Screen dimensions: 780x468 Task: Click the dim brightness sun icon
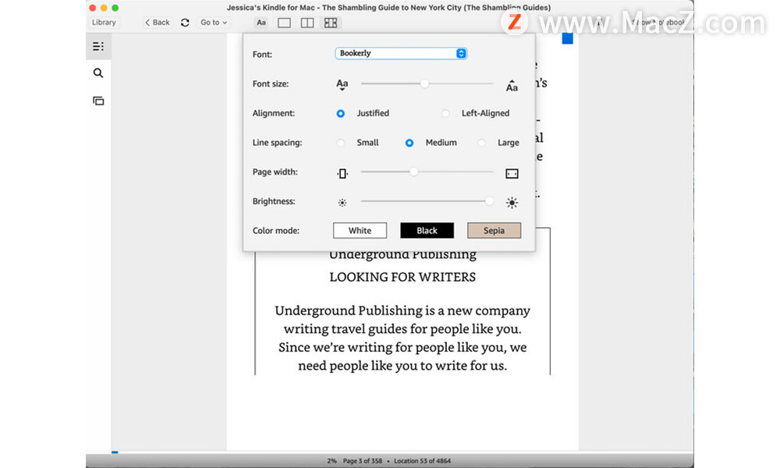pos(342,203)
